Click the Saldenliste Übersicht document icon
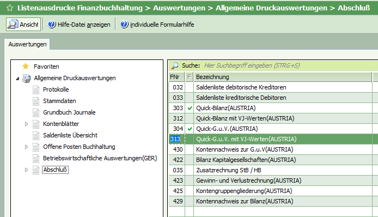 point(36,135)
